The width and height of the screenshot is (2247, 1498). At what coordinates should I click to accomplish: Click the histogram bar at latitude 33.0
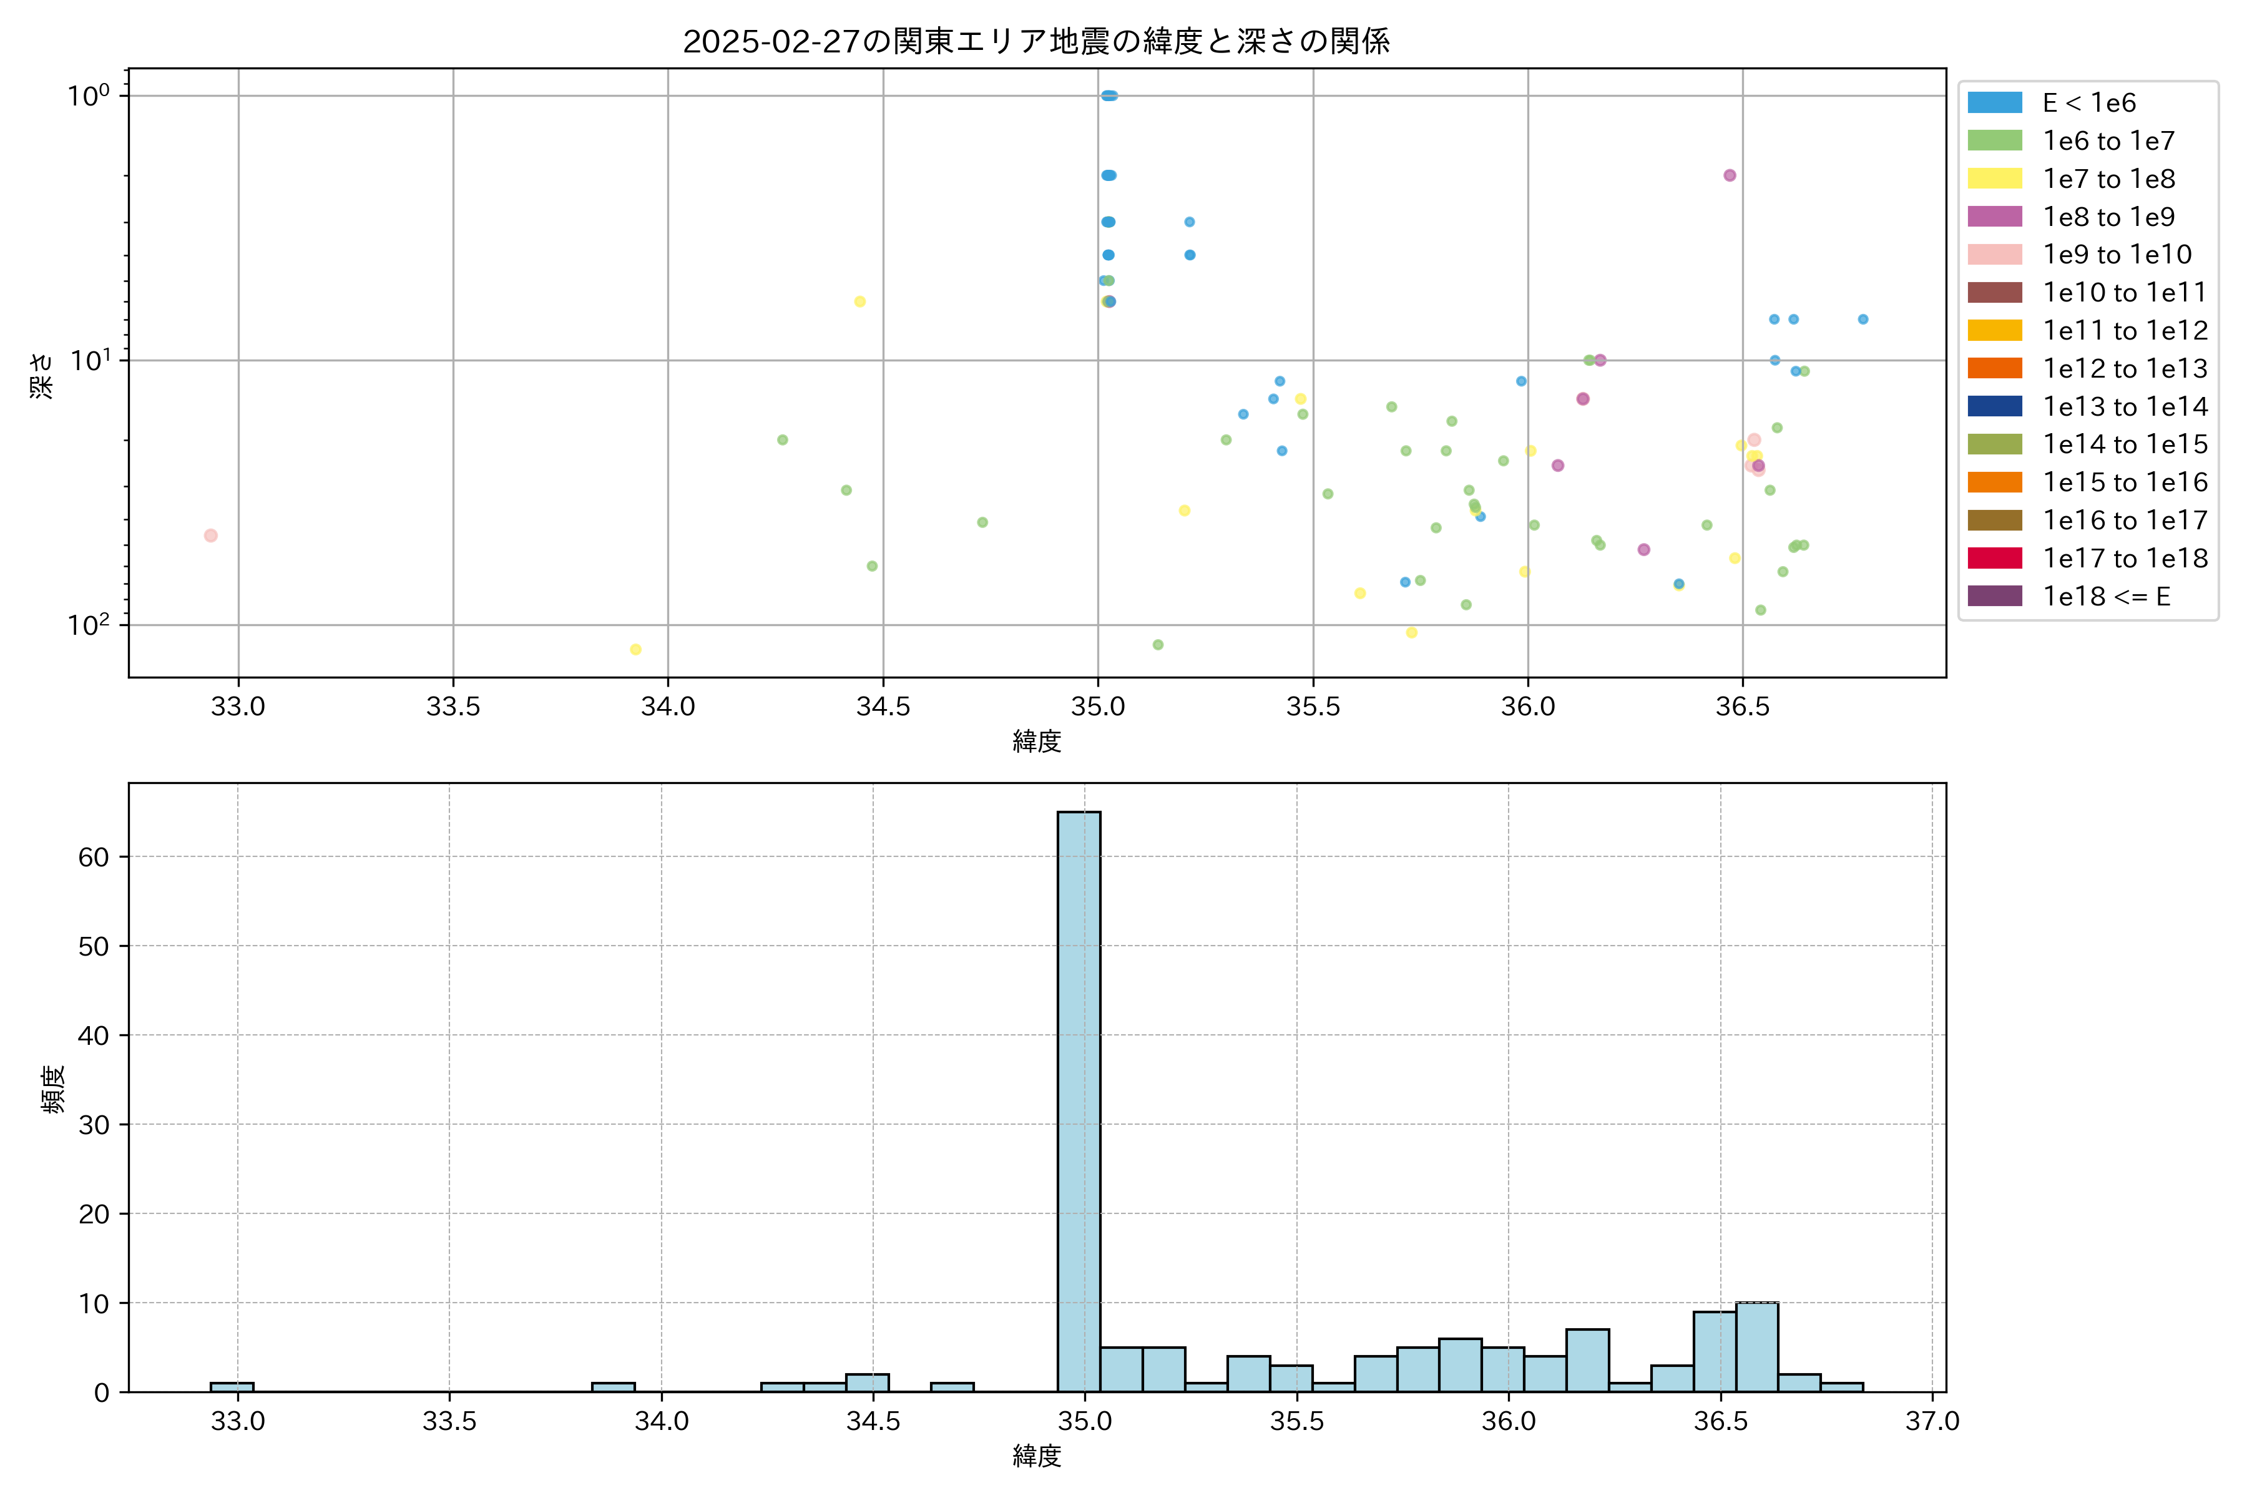point(232,1386)
